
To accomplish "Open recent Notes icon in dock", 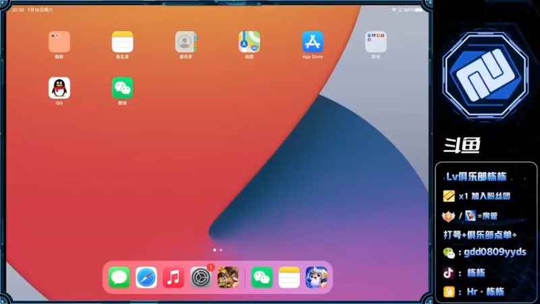I will (289, 277).
